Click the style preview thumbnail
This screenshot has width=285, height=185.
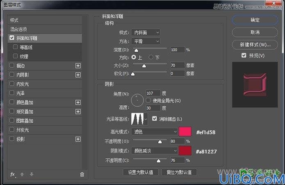255,85
